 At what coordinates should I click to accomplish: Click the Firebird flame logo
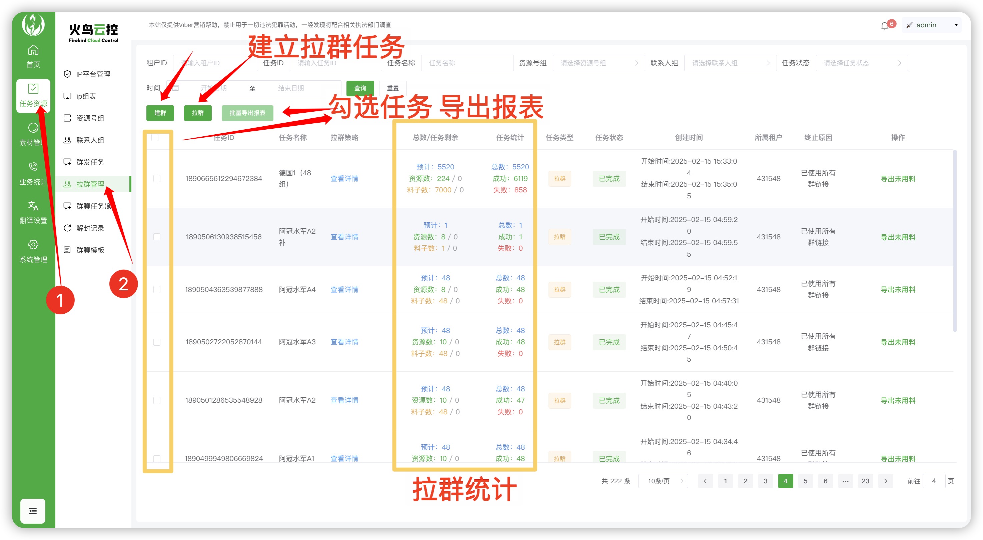pyautogui.click(x=33, y=24)
